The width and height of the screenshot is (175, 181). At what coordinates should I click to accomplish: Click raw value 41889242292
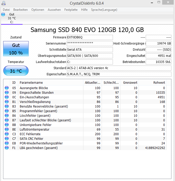pos(155,148)
